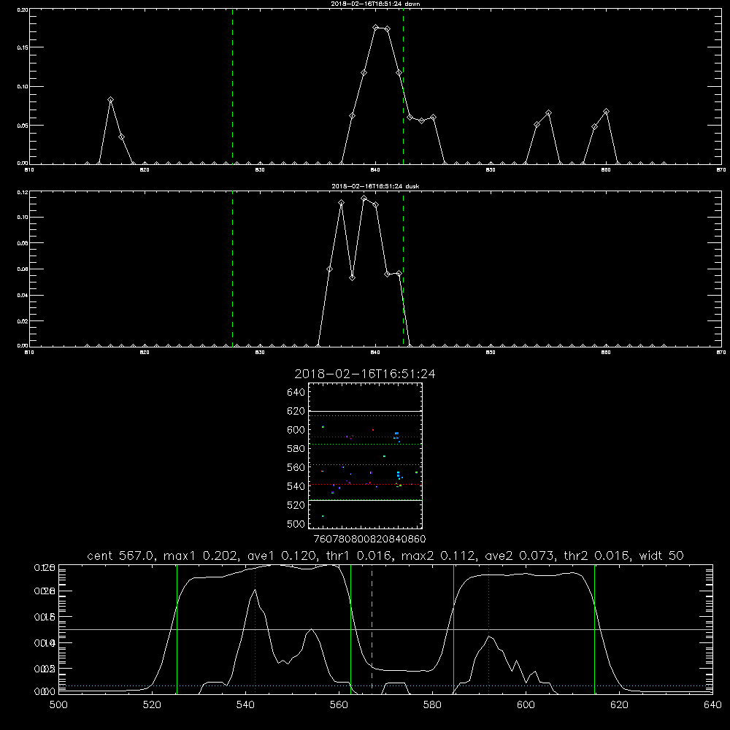
Task: Click the highest diamond marker in dawn plot
Action: (x=376, y=28)
